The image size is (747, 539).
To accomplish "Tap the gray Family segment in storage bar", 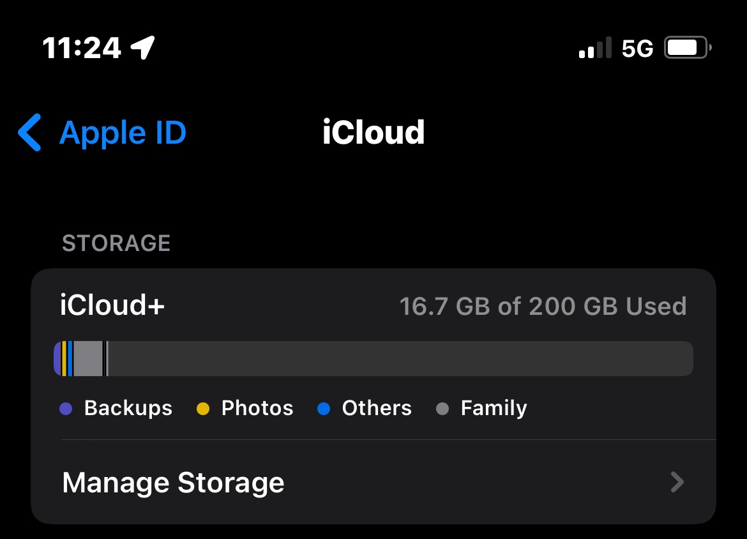I will tap(88, 358).
